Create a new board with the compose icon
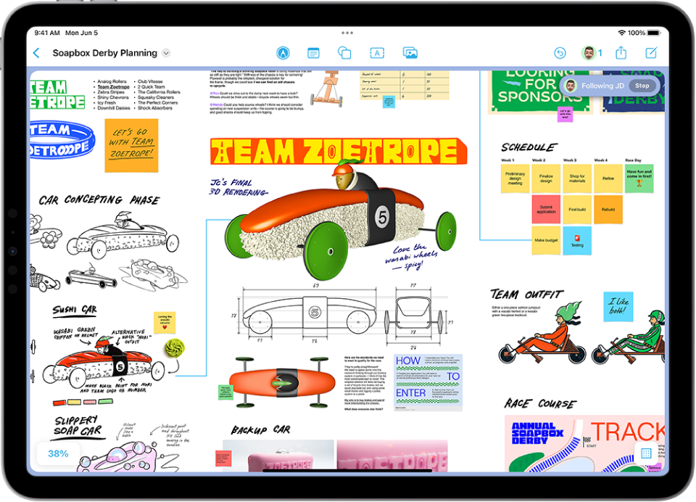 [649, 52]
